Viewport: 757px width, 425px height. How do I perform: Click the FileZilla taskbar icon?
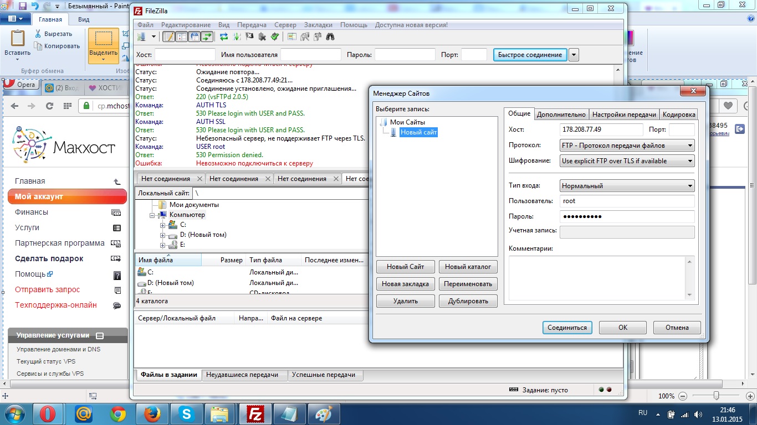click(x=255, y=414)
